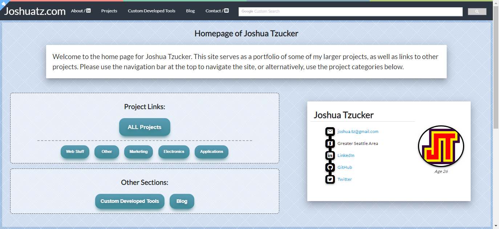499x229 pixels.
Task: Click the vertical page scrollbar
Action: coord(496,72)
